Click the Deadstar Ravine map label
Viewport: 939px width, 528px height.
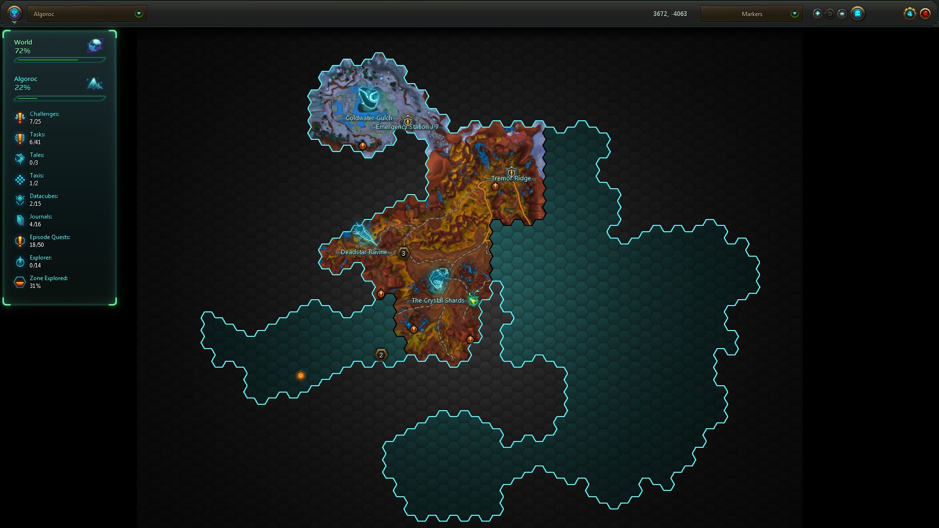364,252
